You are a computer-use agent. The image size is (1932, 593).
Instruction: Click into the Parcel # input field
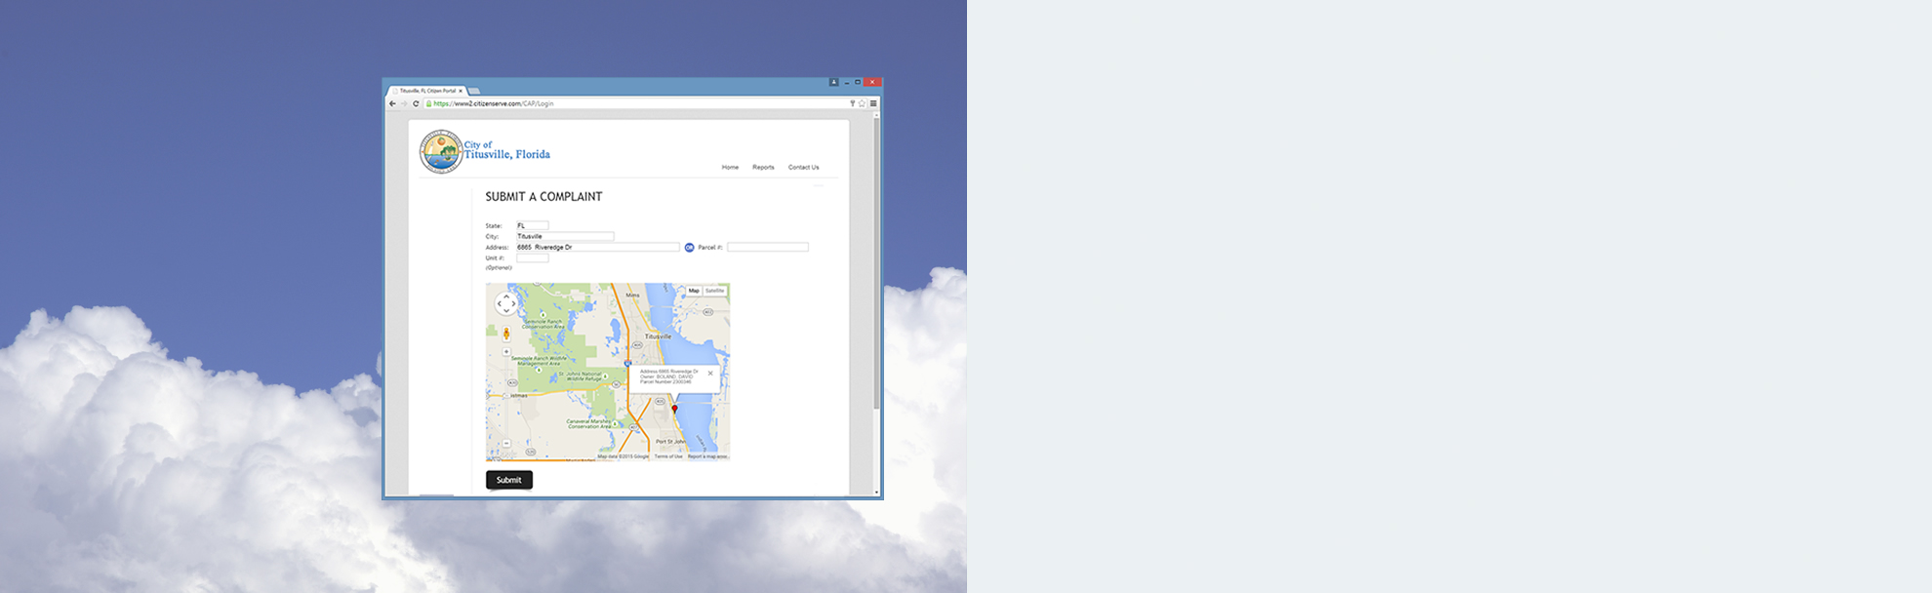767,248
